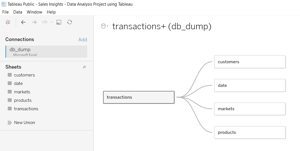Open the dropdown arrow next to redo
The width and height of the screenshot is (300, 151).
point(52,22)
